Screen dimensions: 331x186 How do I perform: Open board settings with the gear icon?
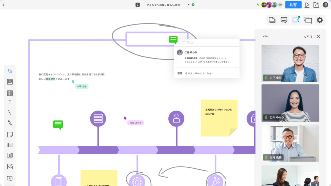[320, 20]
